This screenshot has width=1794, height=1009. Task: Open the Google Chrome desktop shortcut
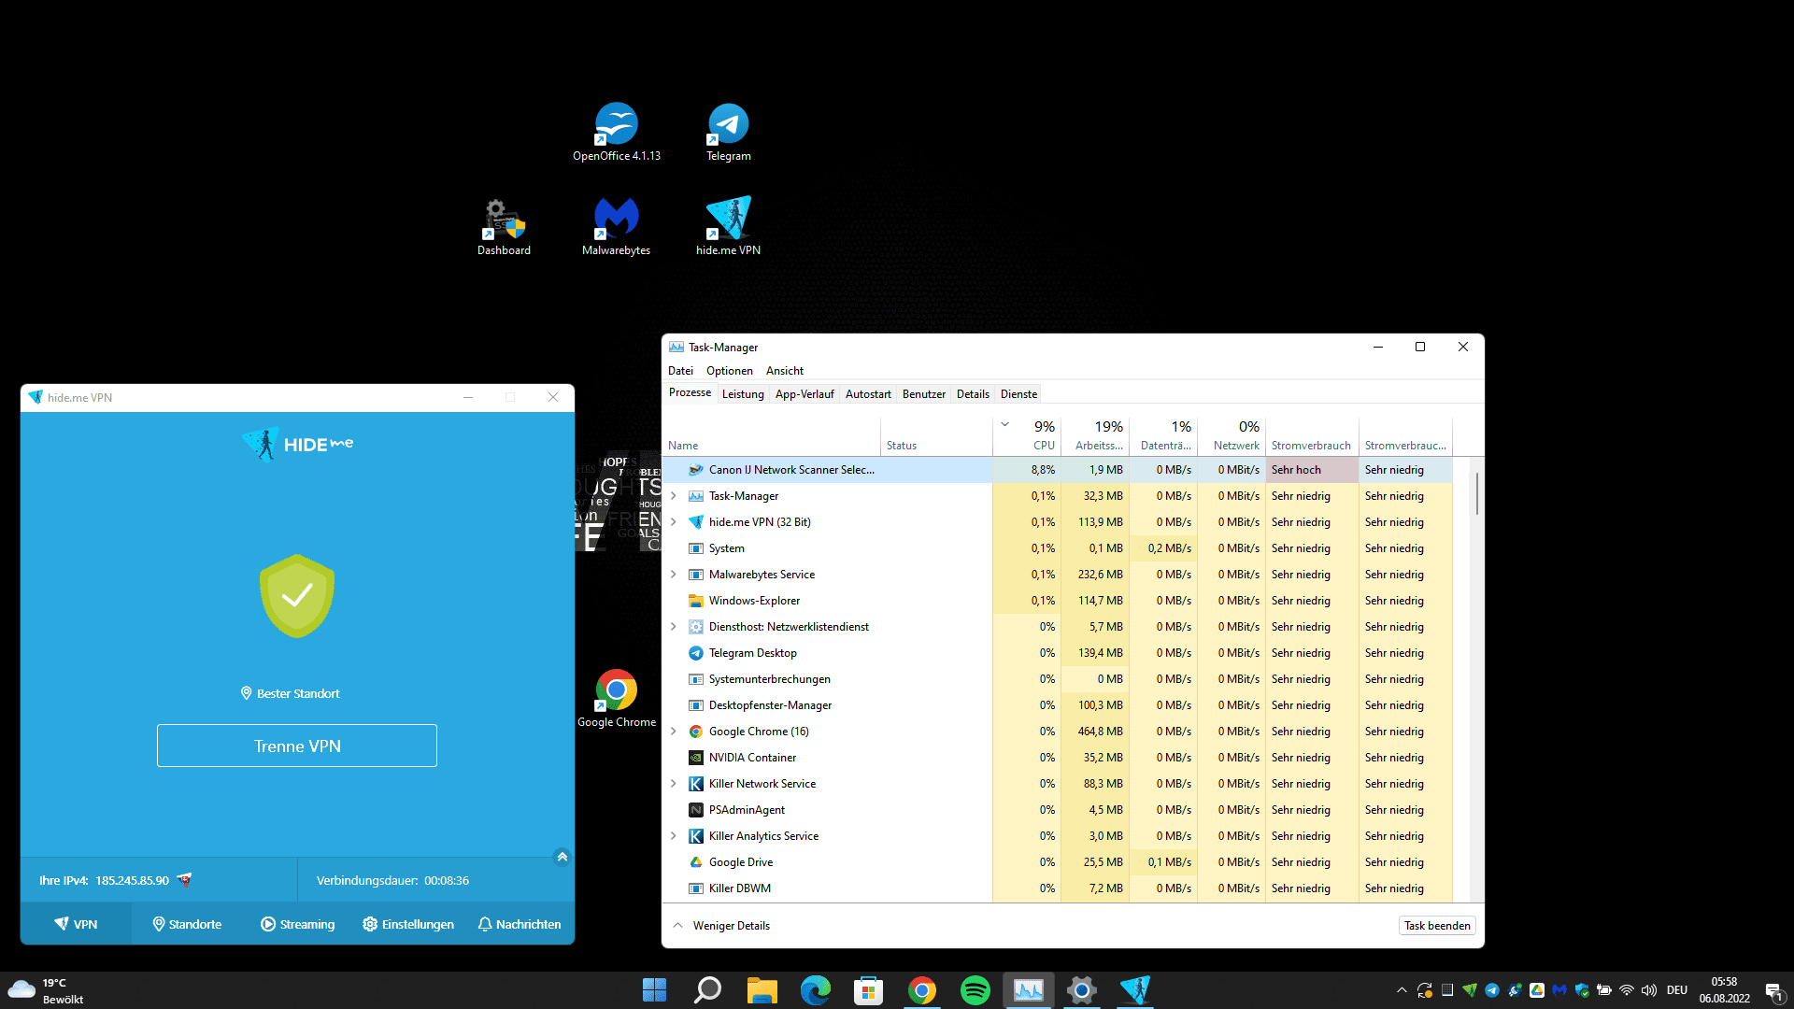coord(616,698)
